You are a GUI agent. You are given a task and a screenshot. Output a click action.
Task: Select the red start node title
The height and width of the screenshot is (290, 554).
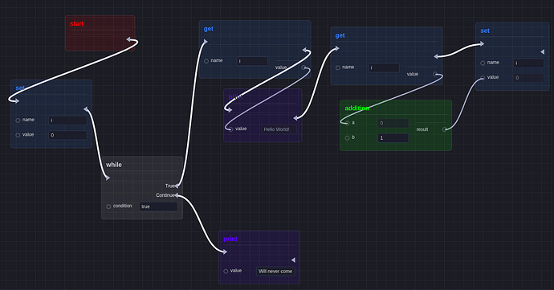coord(76,23)
